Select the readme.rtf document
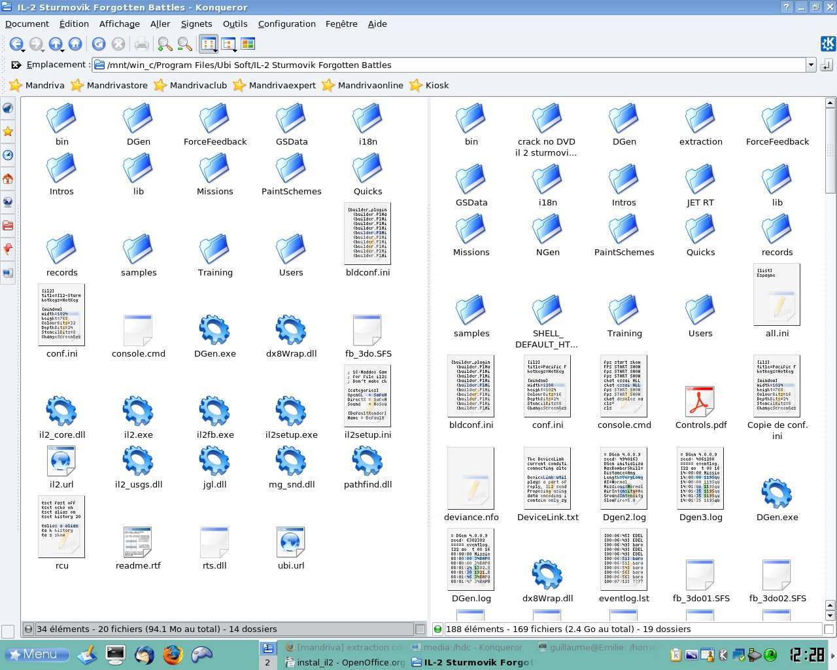837x670 pixels. click(x=138, y=548)
